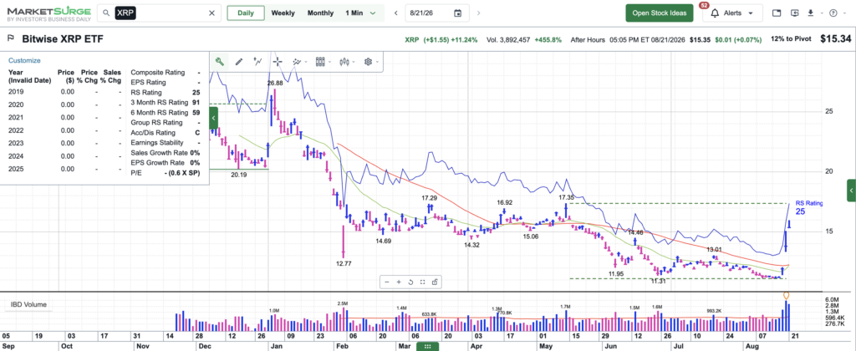This screenshot has width=856, height=351.
Task: Click the timeline scroll handle at bottom
Action: click(x=427, y=346)
